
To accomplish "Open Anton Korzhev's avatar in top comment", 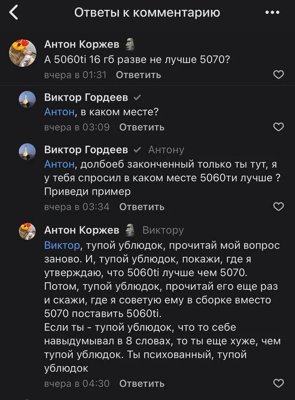I will (23, 53).
